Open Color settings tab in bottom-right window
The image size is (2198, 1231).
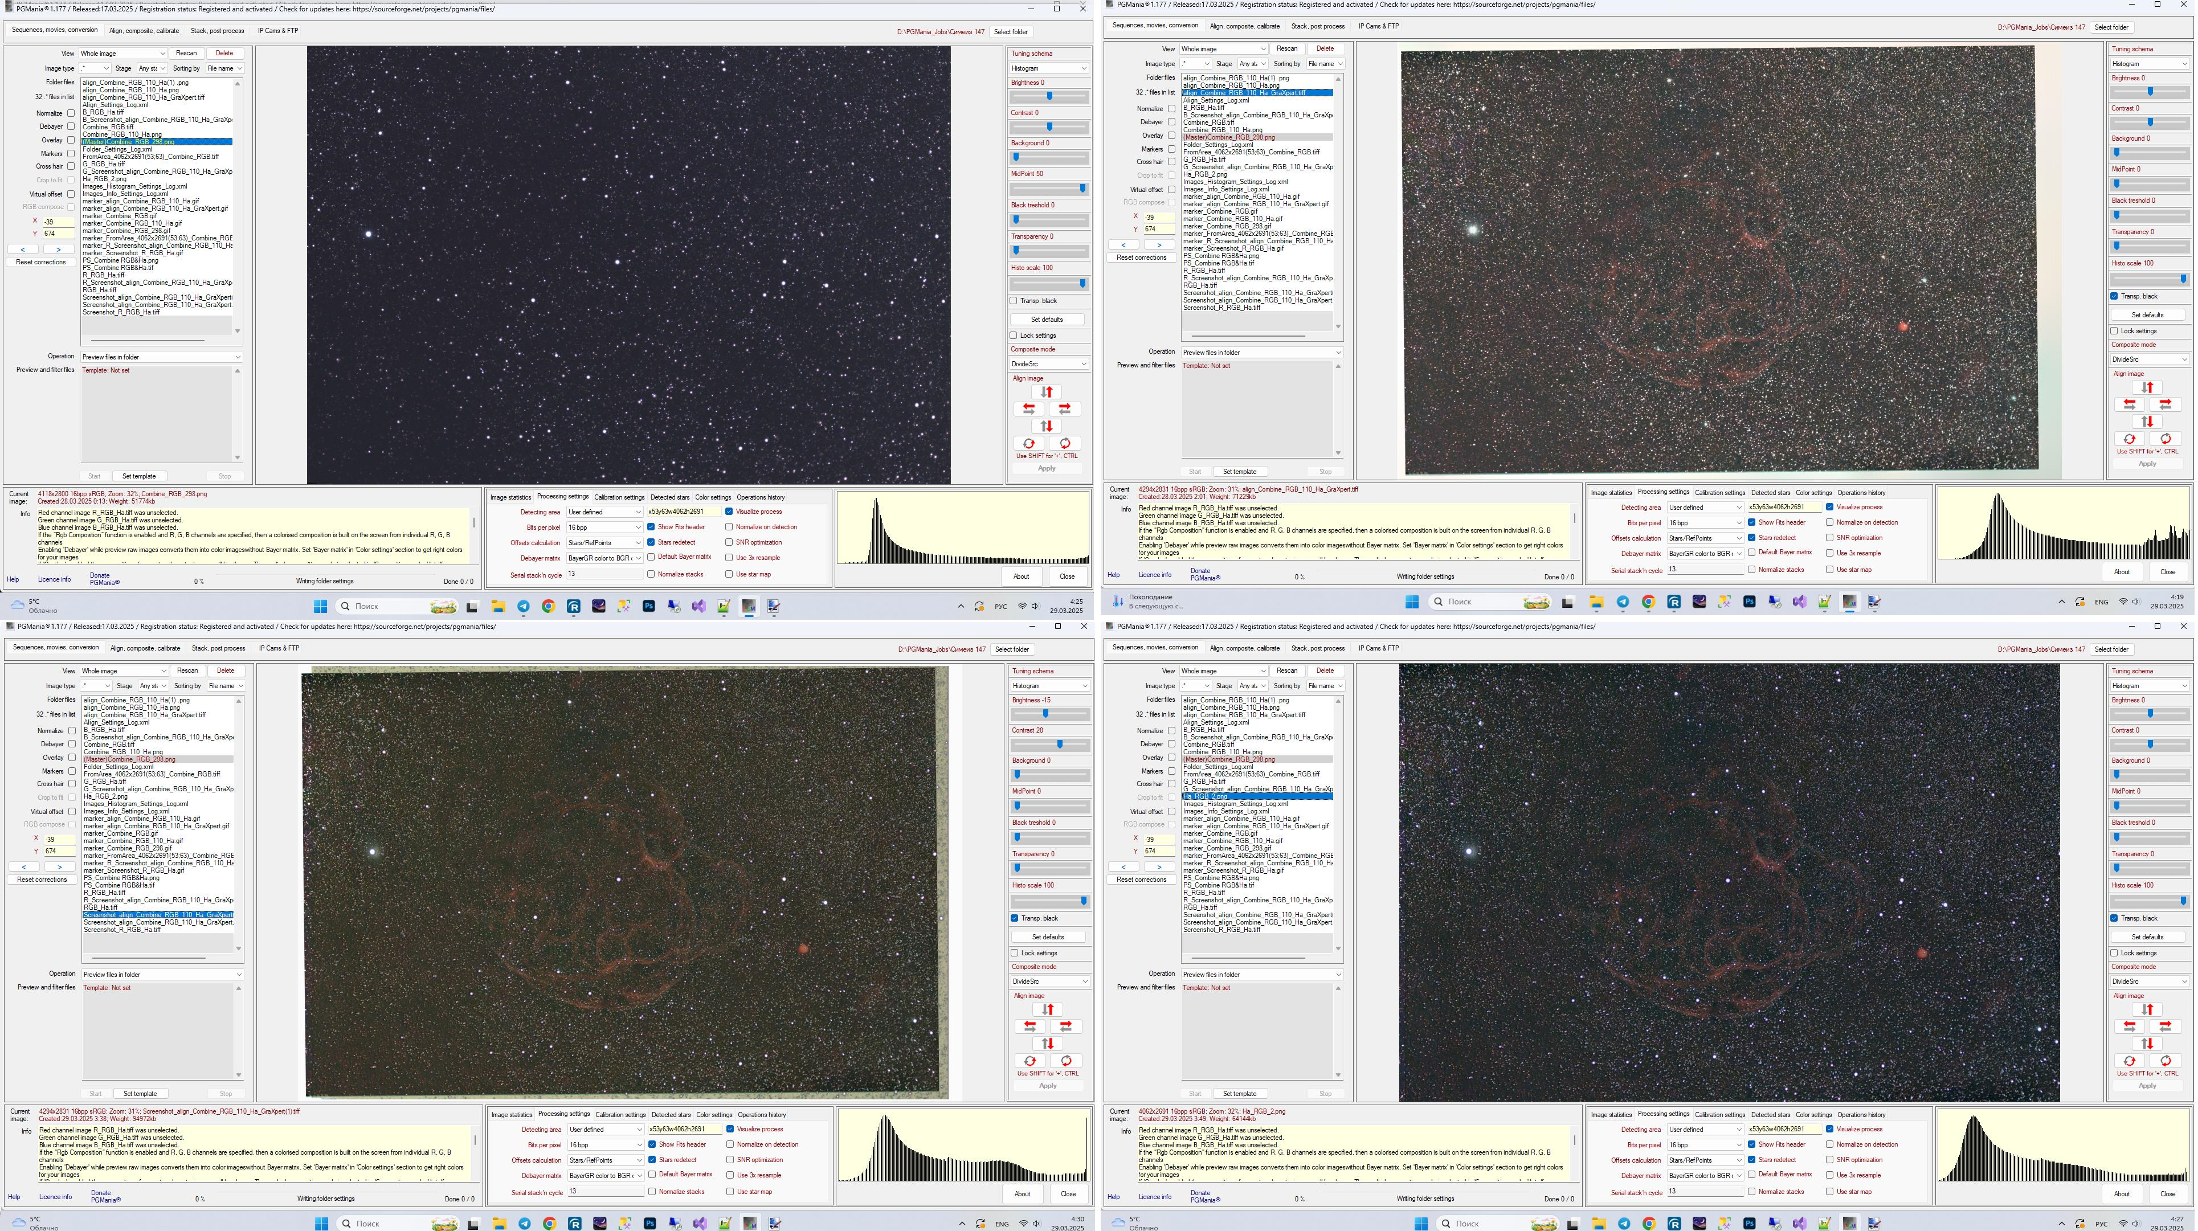[x=1813, y=1114]
